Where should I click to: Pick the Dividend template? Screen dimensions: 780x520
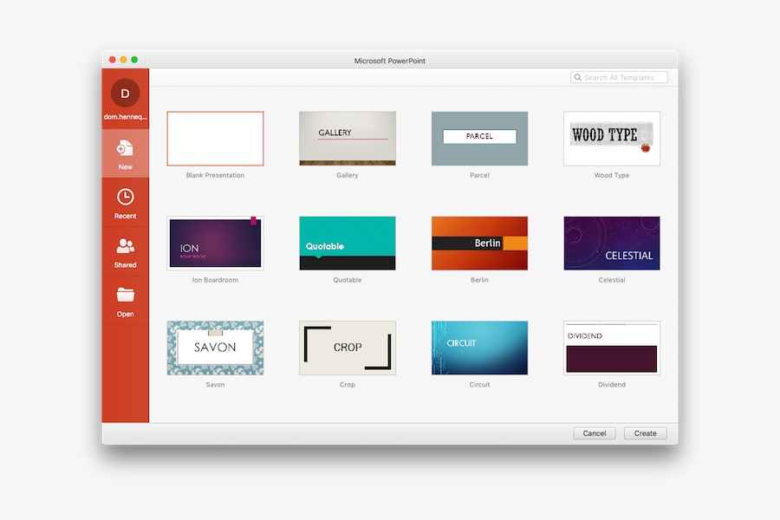(612, 348)
